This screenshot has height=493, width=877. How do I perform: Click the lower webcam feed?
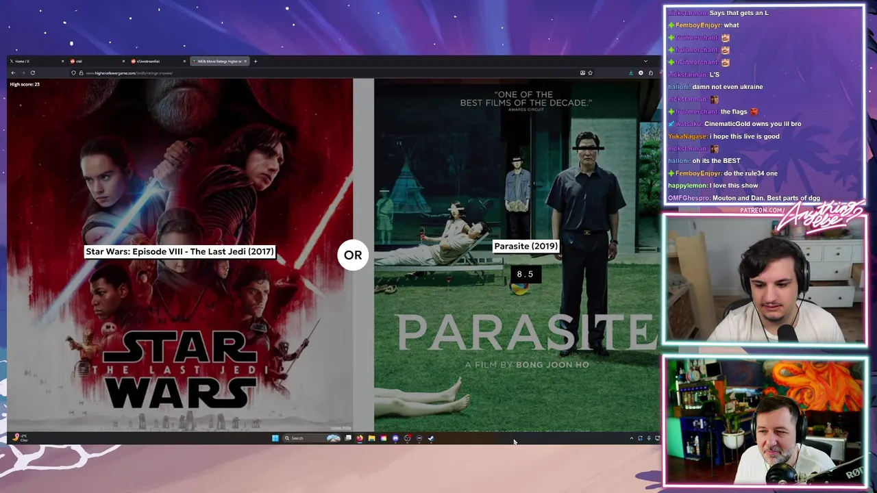coord(765,420)
